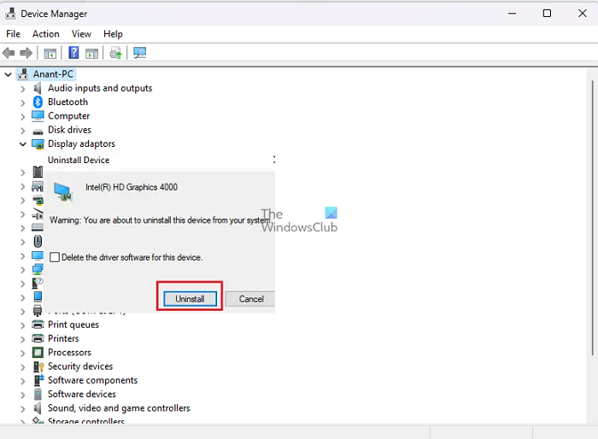
Task: Open the View menu
Action: [x=81, y=34]
